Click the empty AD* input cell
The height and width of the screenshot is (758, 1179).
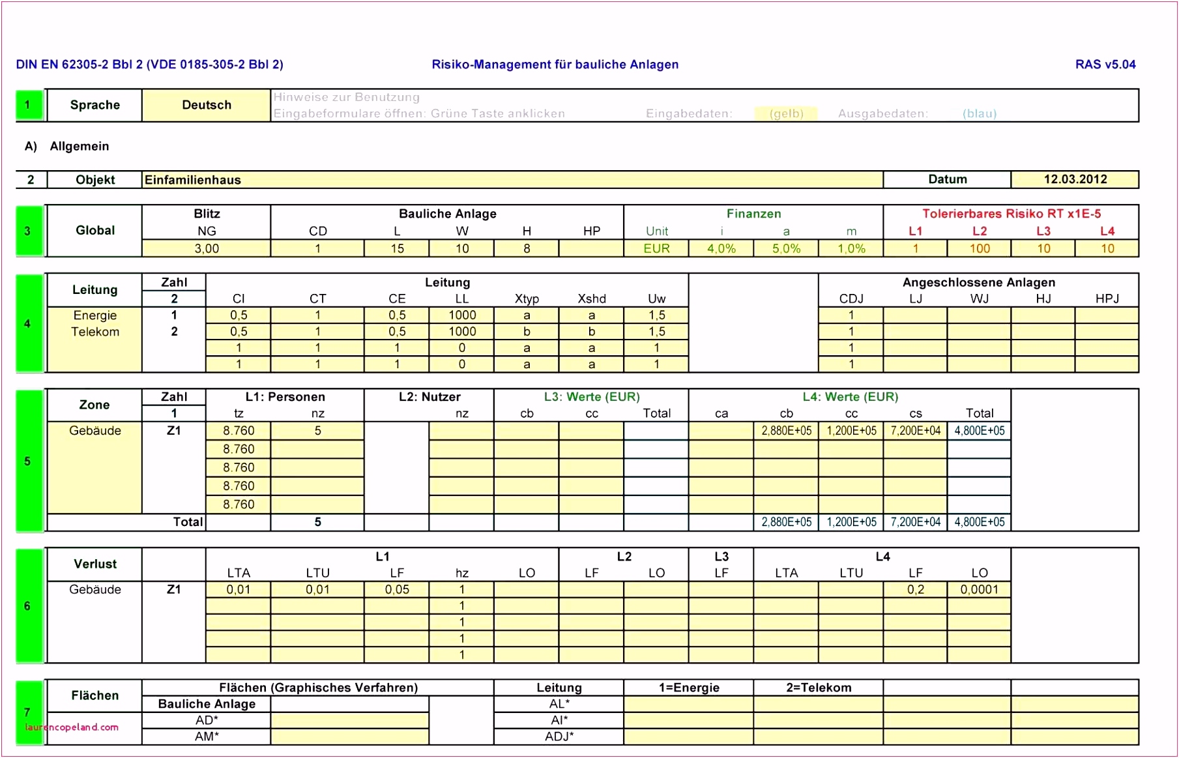349,720
